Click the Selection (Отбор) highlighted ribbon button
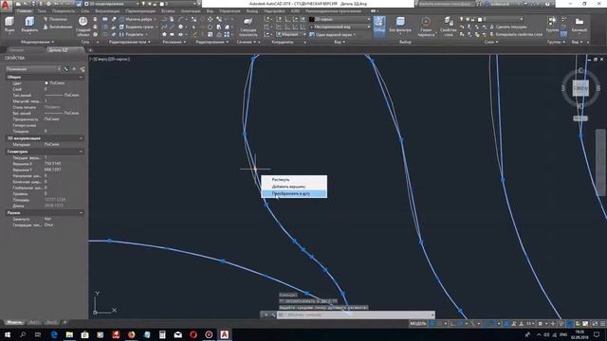The image size is (607, 341). (379, 27)
